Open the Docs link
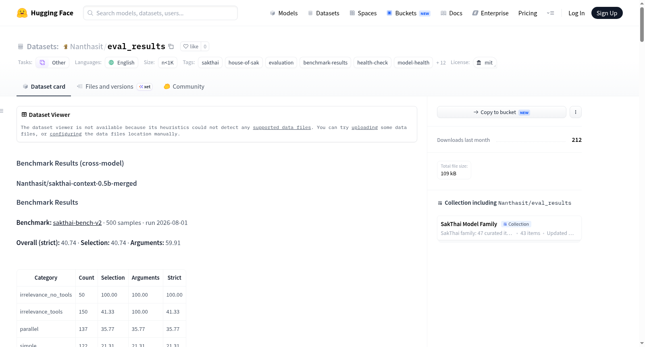This screenshot has height=347, width=645. pos(451,13)
